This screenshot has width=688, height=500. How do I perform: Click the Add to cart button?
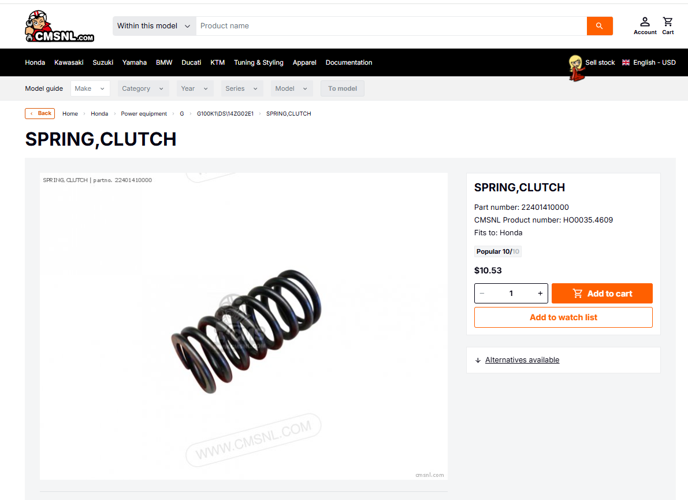tap(602, 293)
